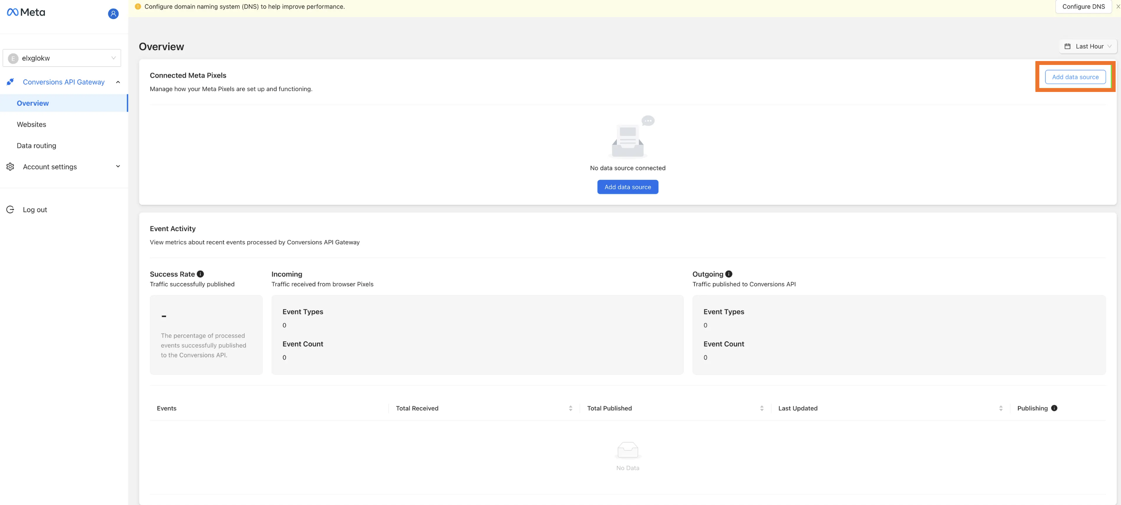
Task: Click the Outgoing info icon
Action: tap(728, 274)
